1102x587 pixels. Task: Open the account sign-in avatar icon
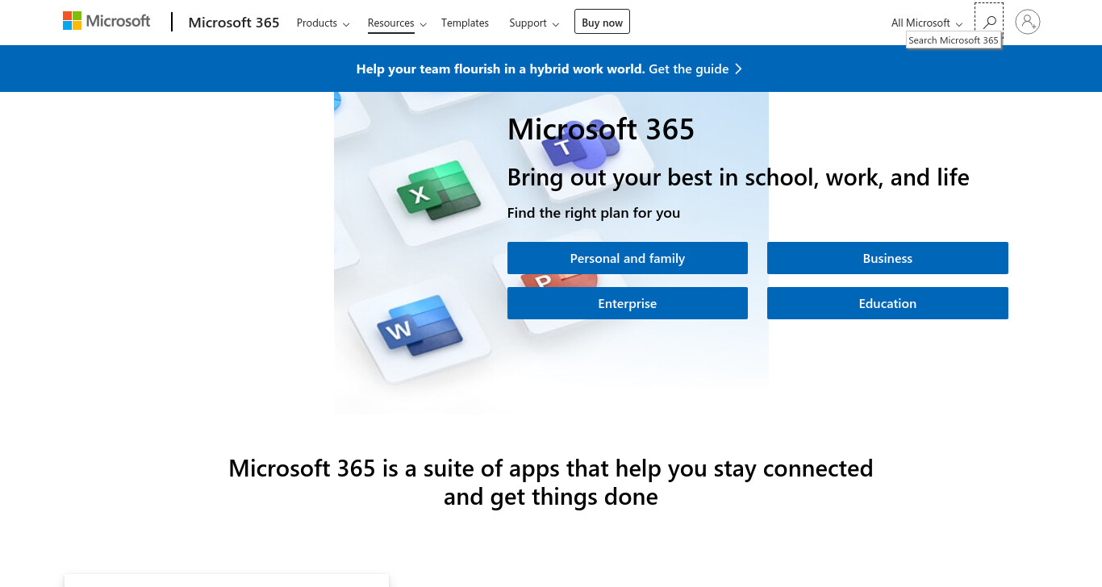pyautogui.click(x=1028, y=22)
